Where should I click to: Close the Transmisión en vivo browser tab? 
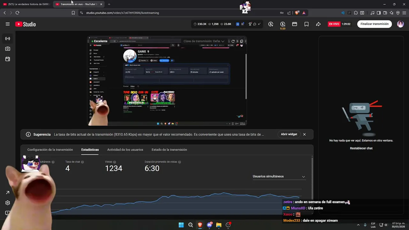coord(101,4)
